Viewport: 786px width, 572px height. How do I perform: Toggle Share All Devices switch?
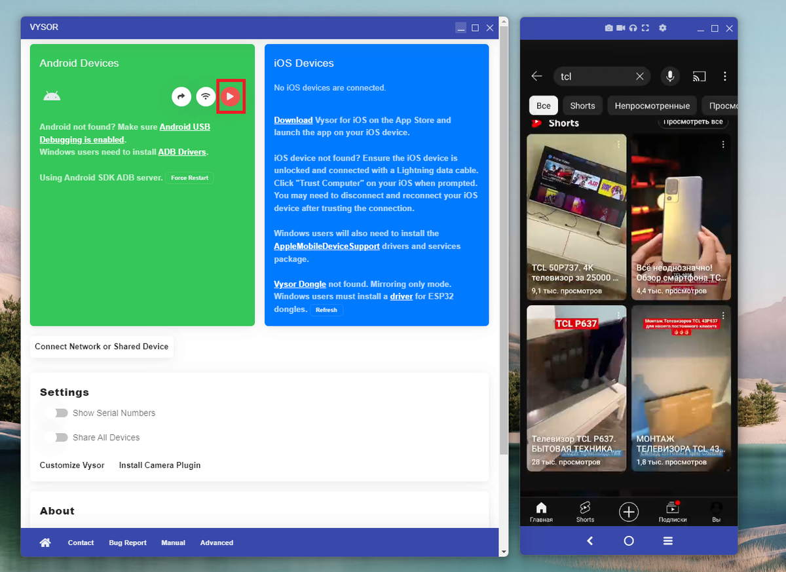[x=57, y=437]
